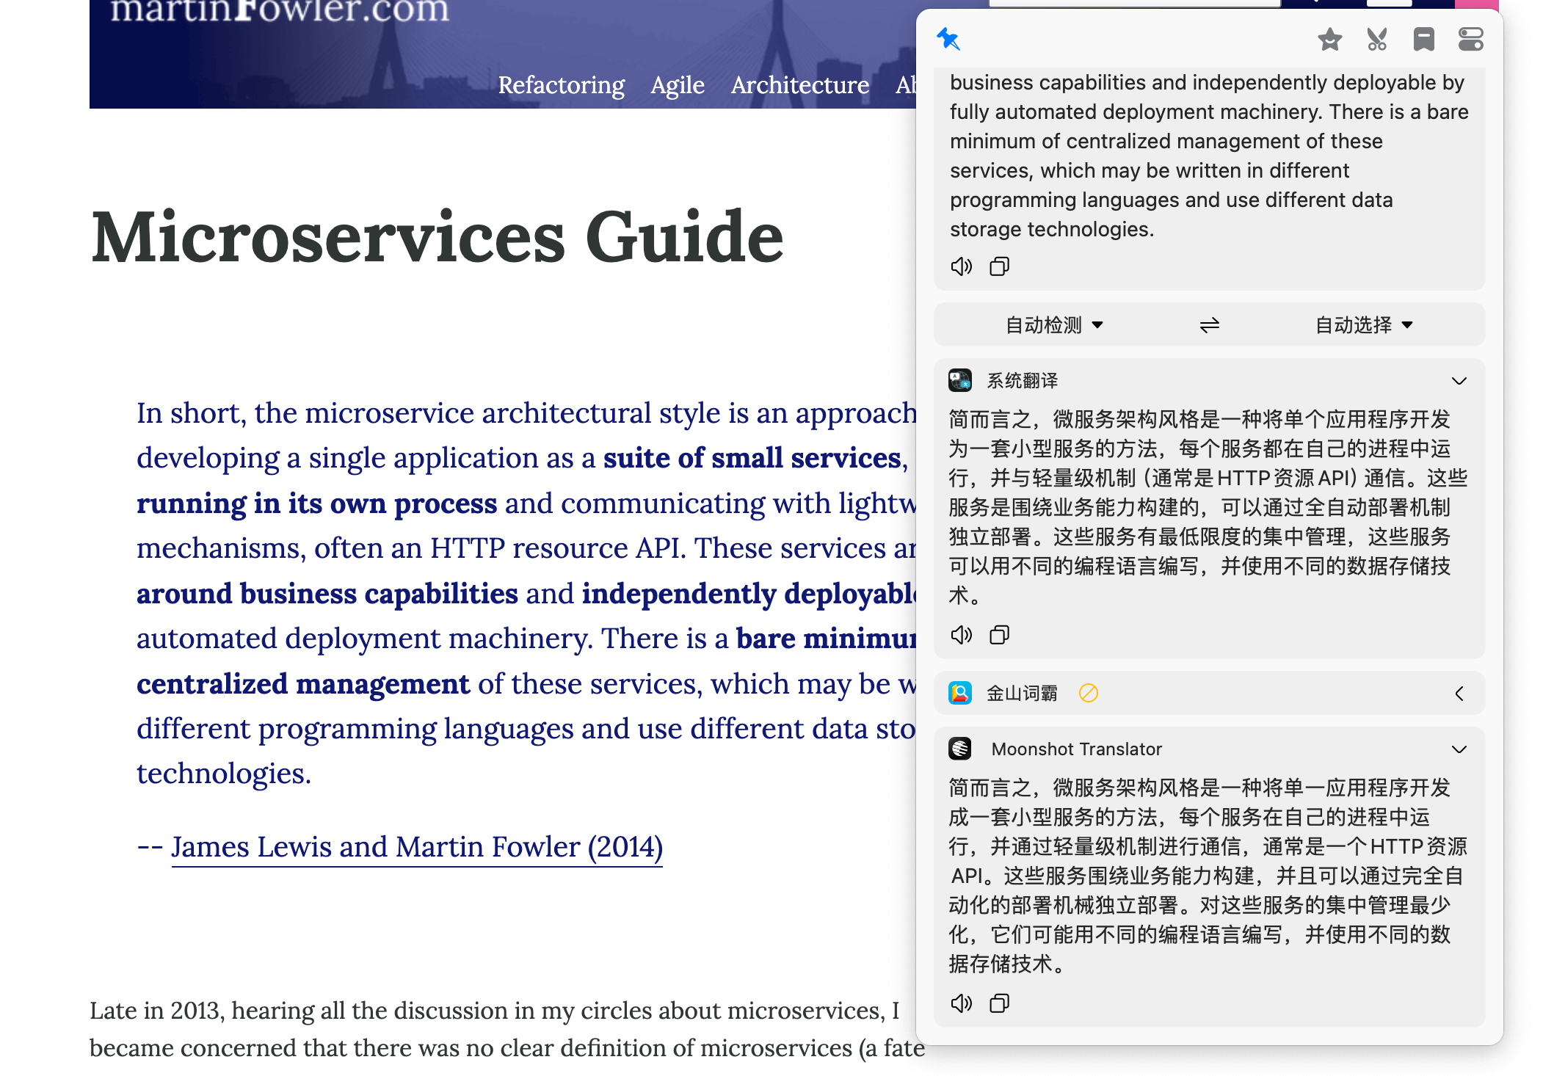The height and width of the screenshot is (1076, 1543).
Task: Open the toggle-switches settings icon
Action: pos(1470,39)
